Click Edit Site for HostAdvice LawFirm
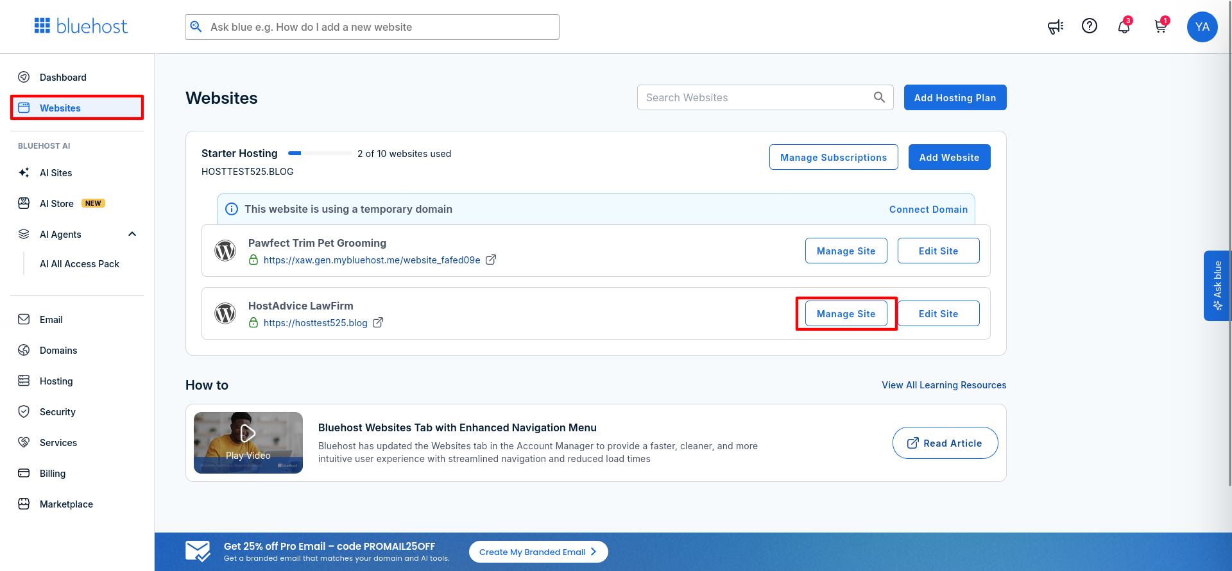 tap(938, 313)
